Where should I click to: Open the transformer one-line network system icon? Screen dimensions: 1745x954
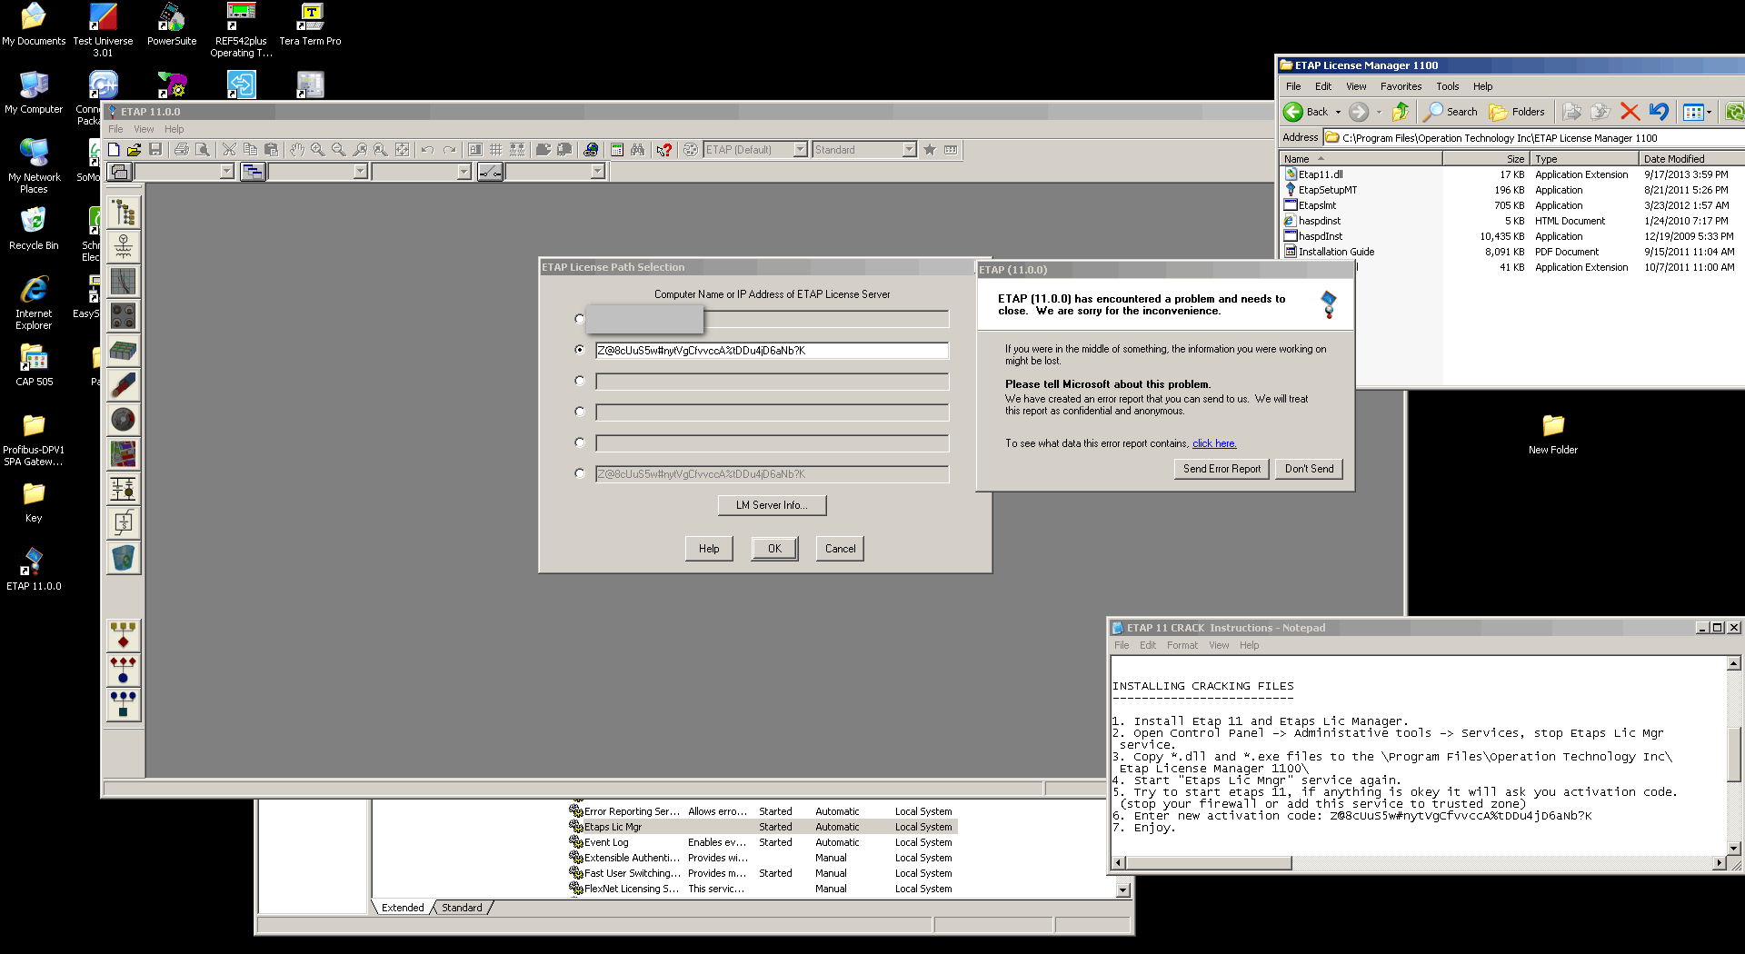(124, 247)
